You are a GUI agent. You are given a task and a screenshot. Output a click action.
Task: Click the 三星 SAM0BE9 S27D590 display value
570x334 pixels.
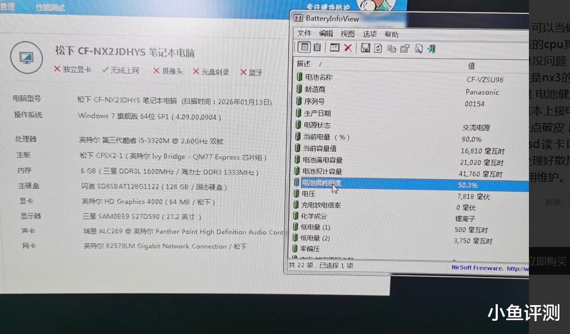tap(142, 217)
